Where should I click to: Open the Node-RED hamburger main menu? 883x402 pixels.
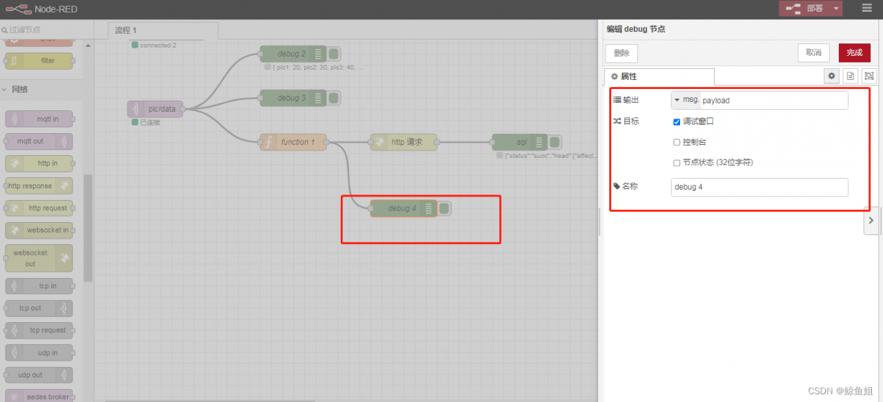[x=866, y=8]
